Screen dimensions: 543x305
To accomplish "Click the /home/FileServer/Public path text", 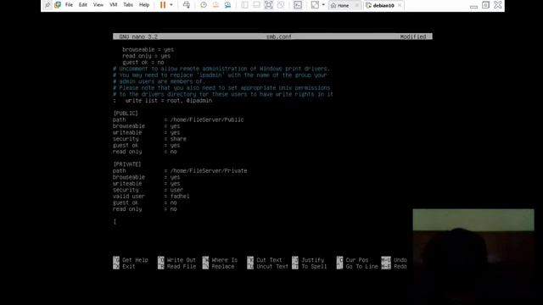I will 207,119.
